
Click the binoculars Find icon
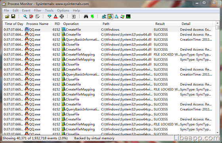pyautogui.click(x=86, y=17)
